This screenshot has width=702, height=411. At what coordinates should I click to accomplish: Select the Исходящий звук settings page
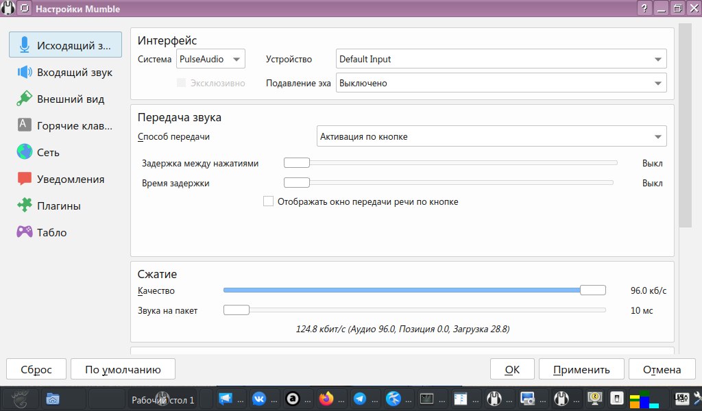65,45
